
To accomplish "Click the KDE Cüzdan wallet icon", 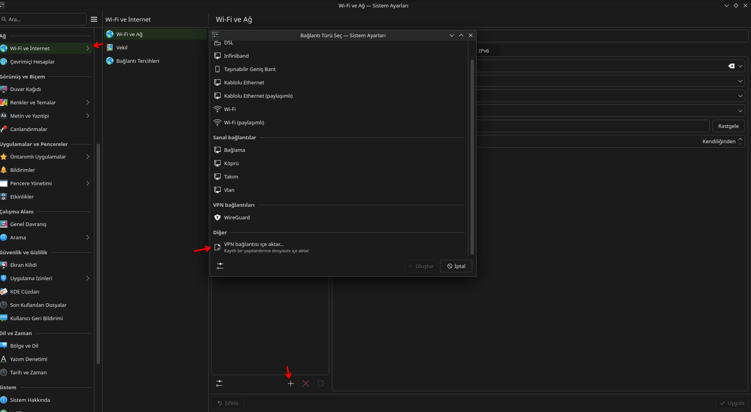I will (4, 292).
